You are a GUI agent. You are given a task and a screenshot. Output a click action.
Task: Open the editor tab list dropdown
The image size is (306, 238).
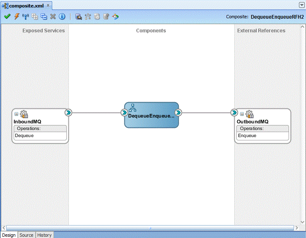click(x=301, y=5)
